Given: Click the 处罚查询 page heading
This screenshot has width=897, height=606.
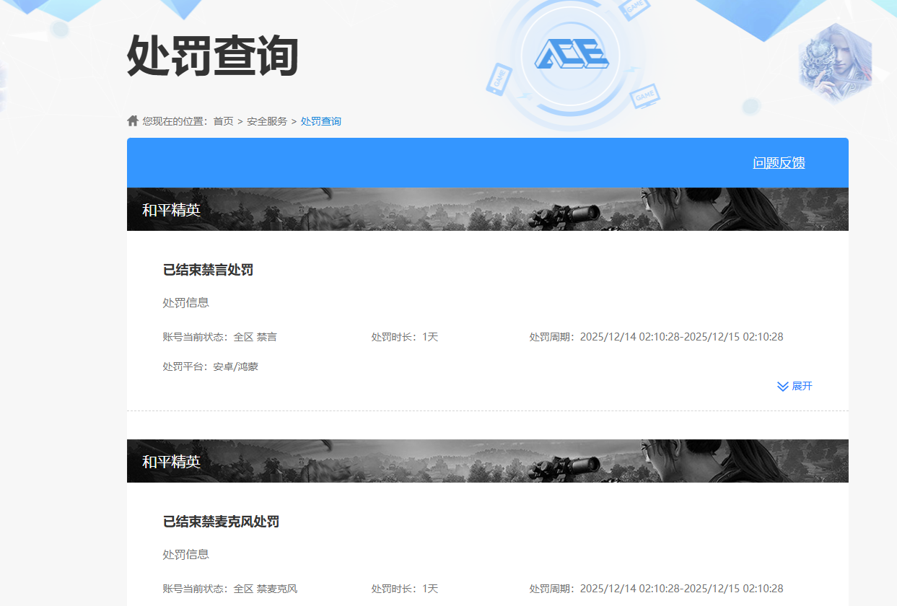Looking at the screenshot, I should point(213,56).
